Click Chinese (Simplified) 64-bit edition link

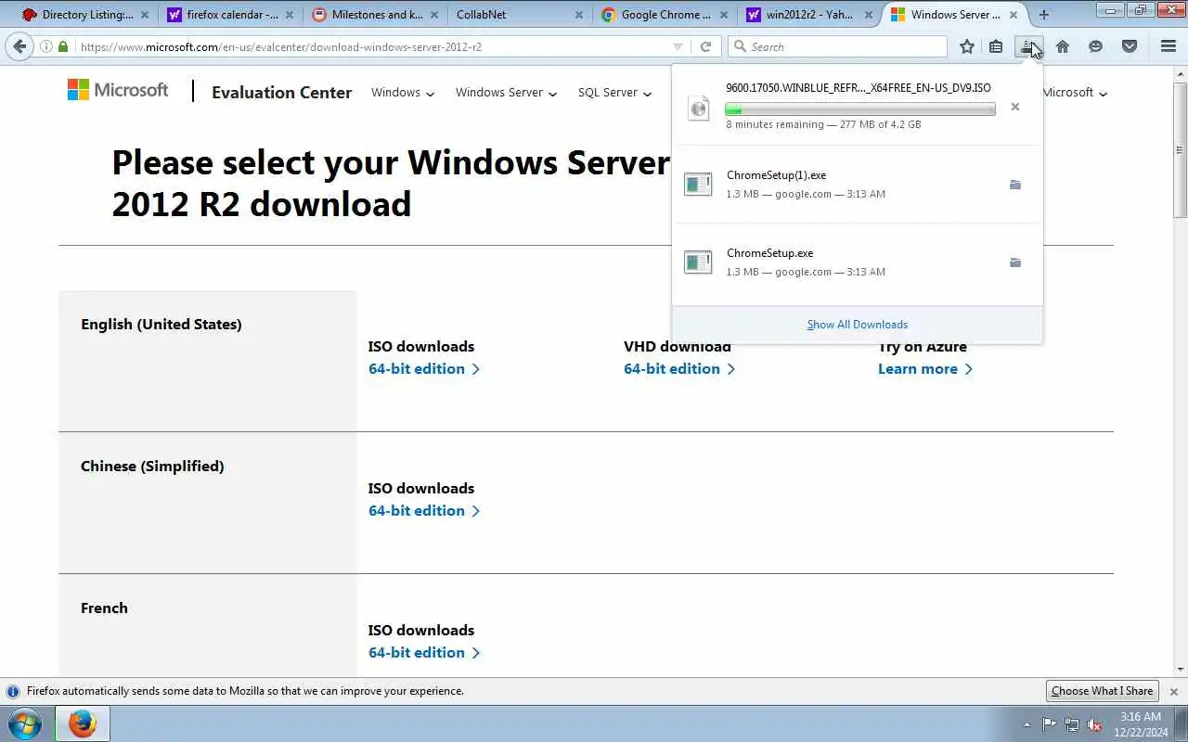[424, 511]
